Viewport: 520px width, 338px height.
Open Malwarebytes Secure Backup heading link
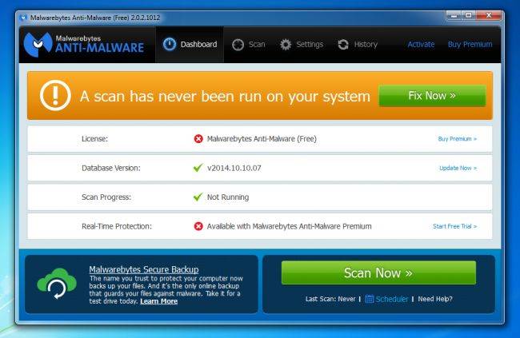(x=144, y=269)
